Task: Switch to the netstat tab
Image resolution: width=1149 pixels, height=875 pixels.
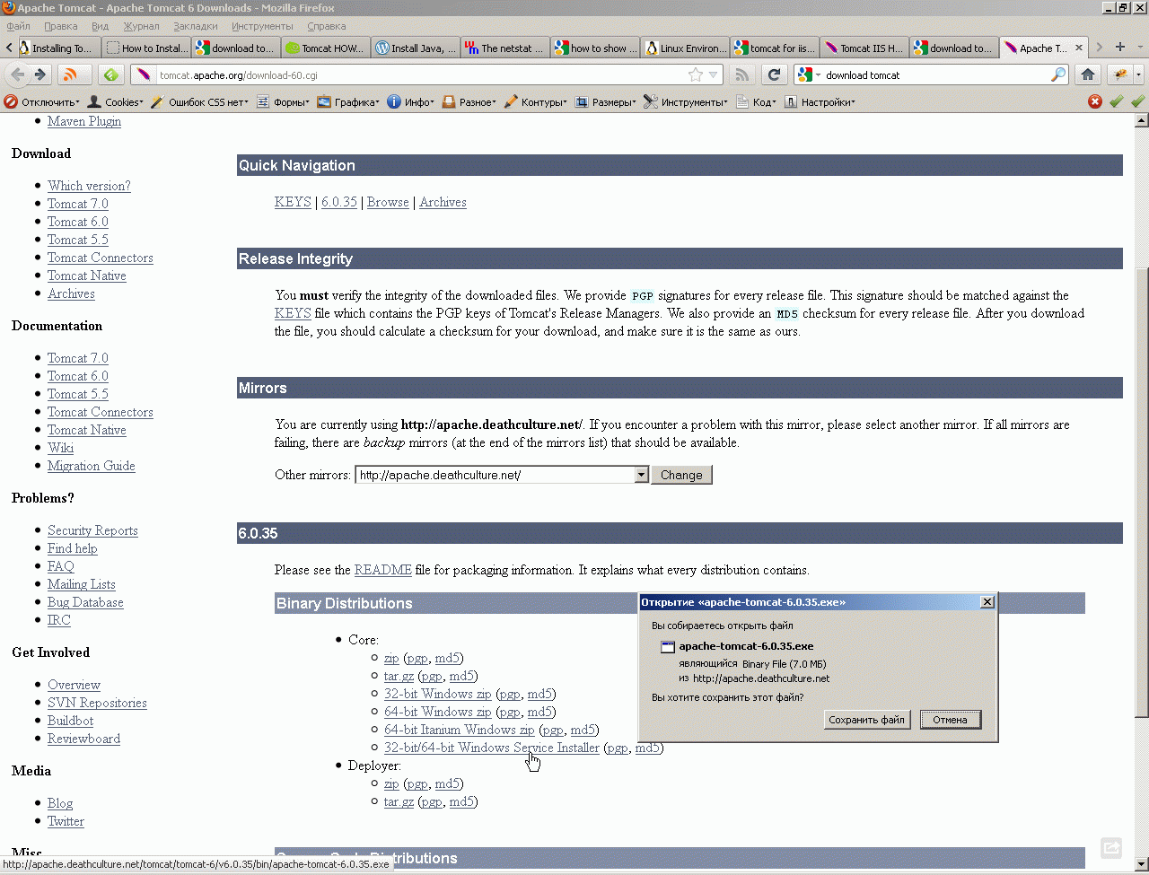Action: coord(504,48)
